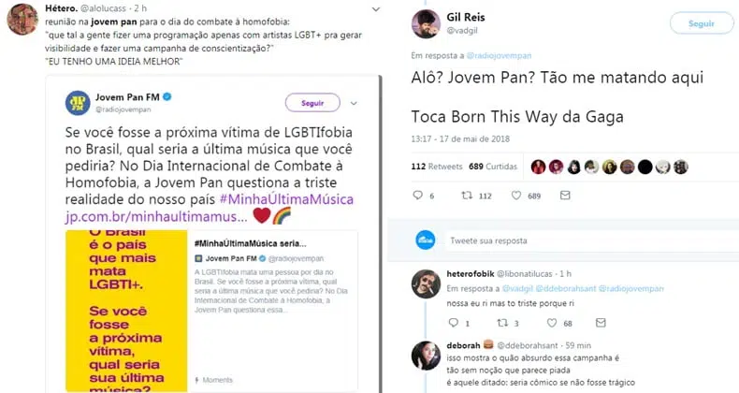739x393 pixels.
Task: Open dropdown arrow next to Jovem Pan Seguir
Action: (x=354, y=103)
